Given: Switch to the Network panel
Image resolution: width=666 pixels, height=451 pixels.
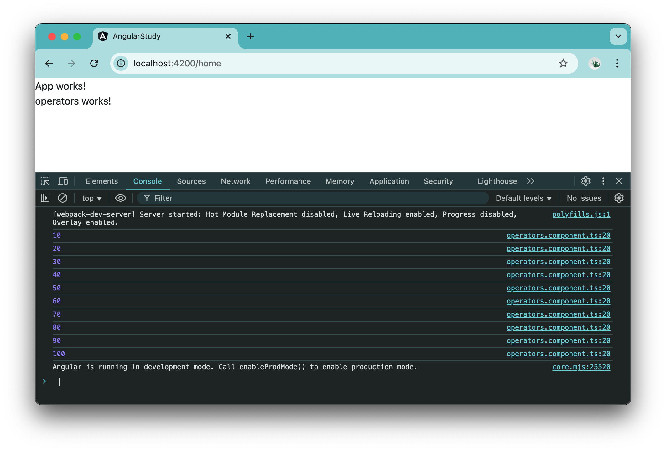Looking at the screenshot, I should coord(235,181).
